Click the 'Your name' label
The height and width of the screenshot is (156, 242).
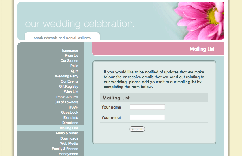[111, 107]
